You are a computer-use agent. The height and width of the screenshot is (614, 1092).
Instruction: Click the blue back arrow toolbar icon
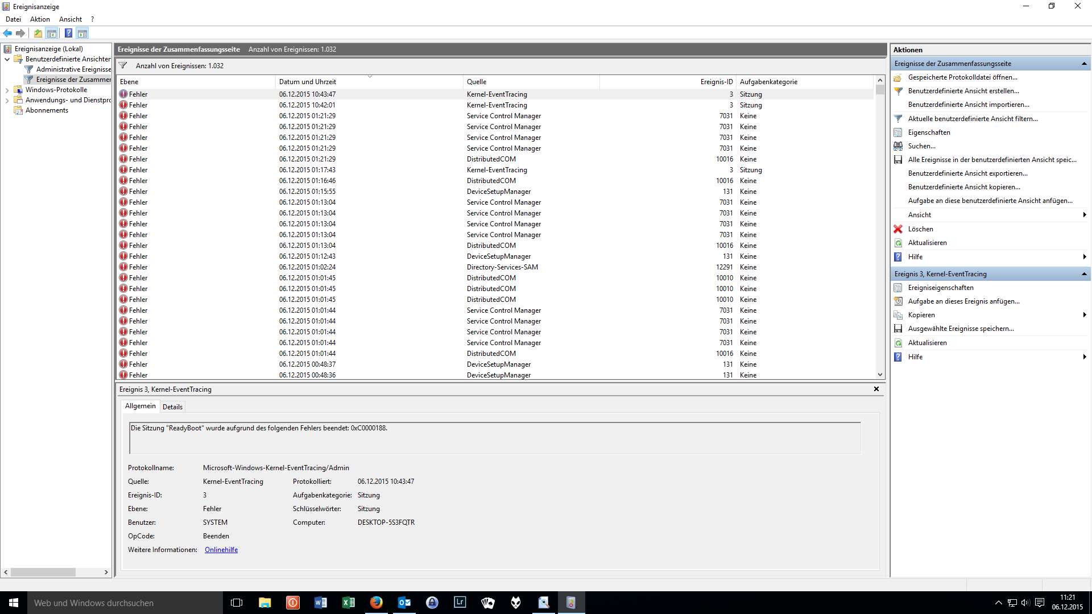[7, 33]
